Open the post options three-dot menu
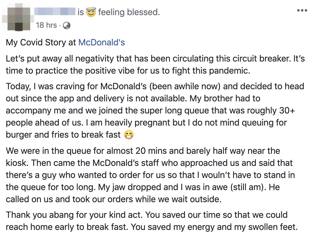The height and width of the screenshot is (238, 312). pos(302,11)
